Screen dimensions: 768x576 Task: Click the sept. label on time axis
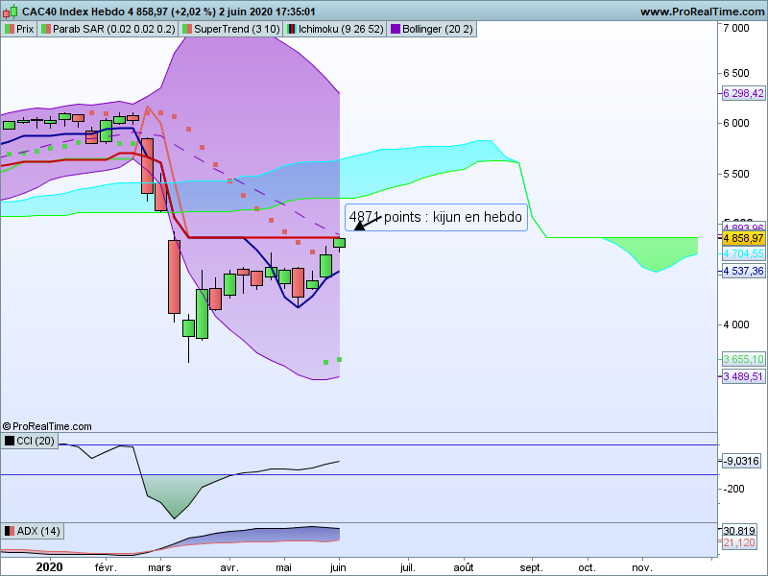pyautogui.click(x=532, y=567)
